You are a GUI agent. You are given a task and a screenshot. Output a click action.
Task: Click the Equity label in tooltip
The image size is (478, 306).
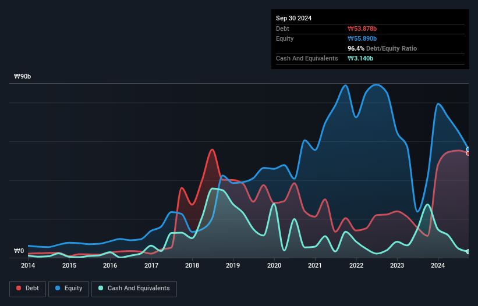click(x=285, y=38)
